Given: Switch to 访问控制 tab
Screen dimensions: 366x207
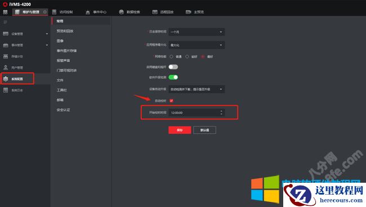Looking at the screenshot, I should point(63,12).
